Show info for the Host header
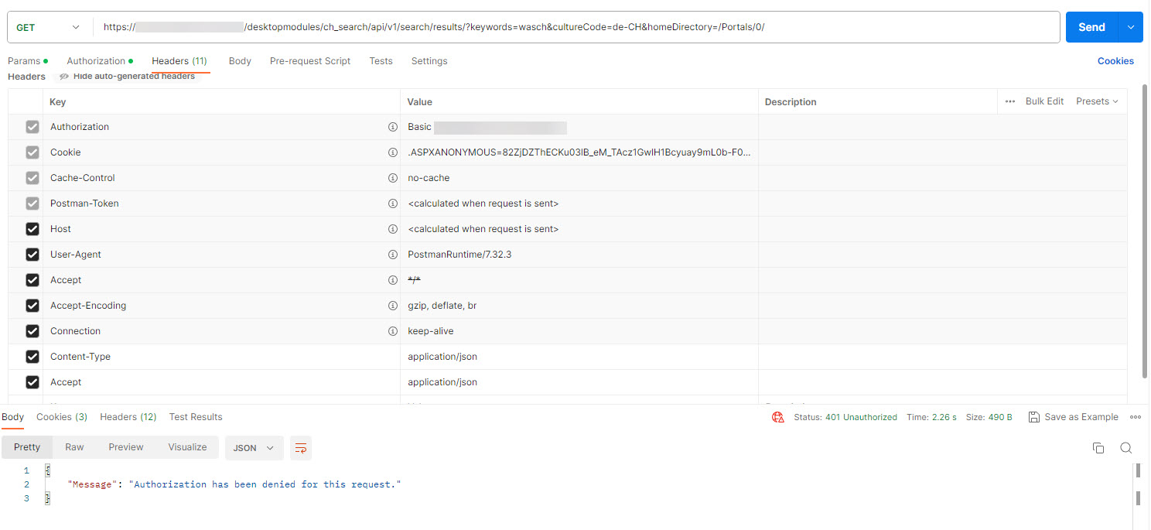The image size is (1151, 530). [x=392, y=229]
